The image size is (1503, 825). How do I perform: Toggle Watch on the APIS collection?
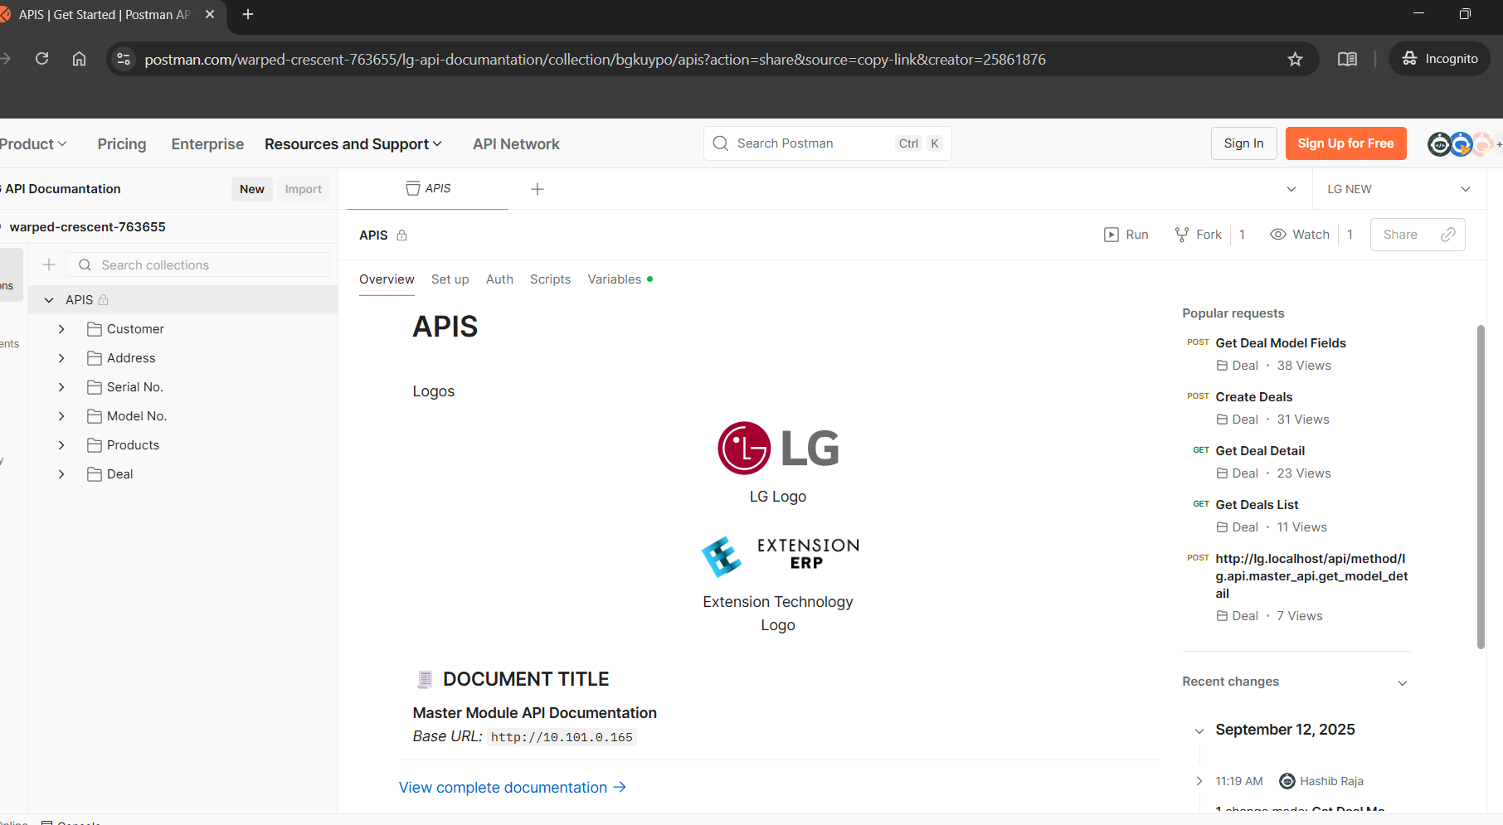(1300, 235)
